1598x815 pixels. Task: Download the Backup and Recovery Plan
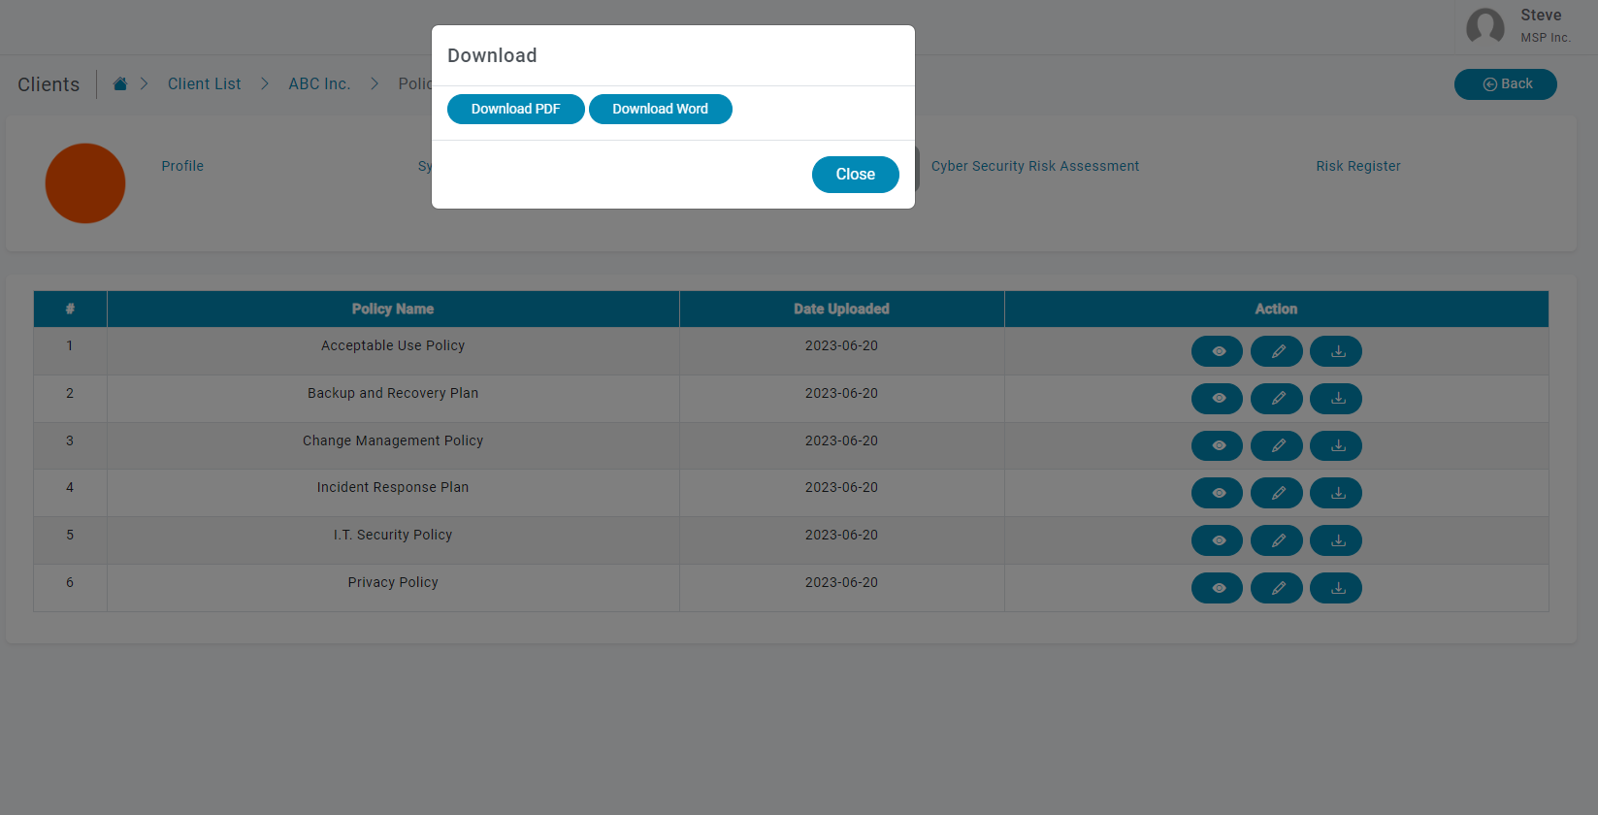(x=1336, y=399)
